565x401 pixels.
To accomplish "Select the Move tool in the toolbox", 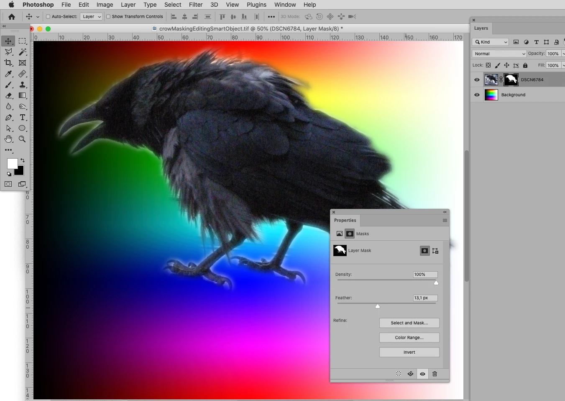I will [x=8, y=41].
